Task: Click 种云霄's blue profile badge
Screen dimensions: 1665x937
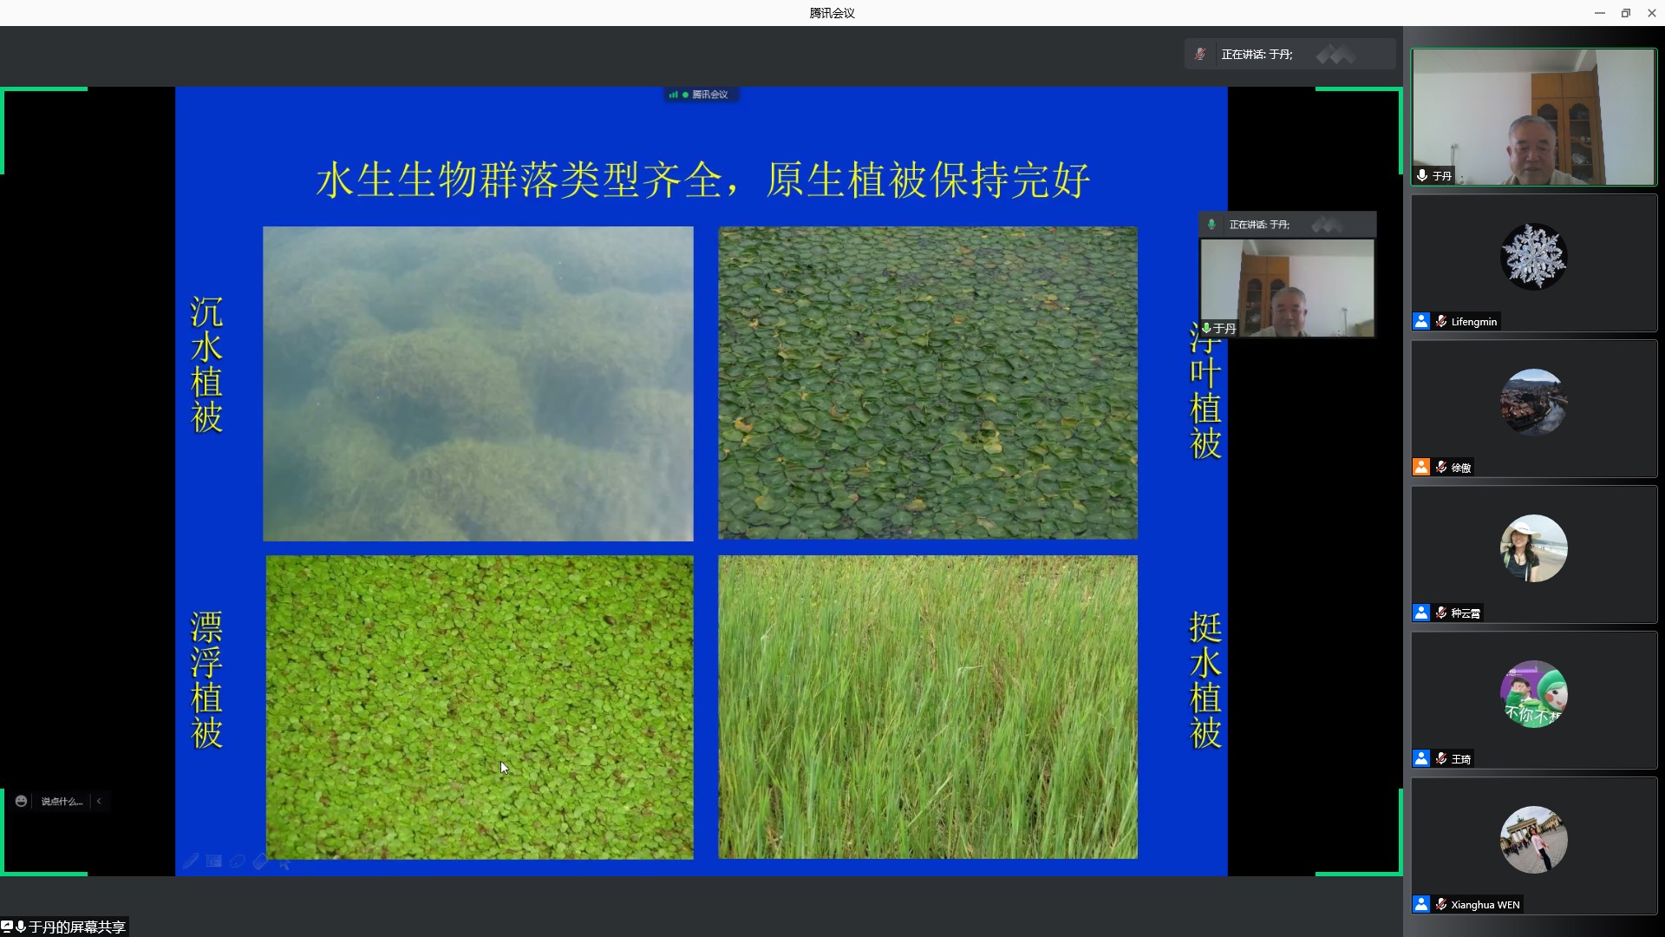Action: pos(1421,613)
